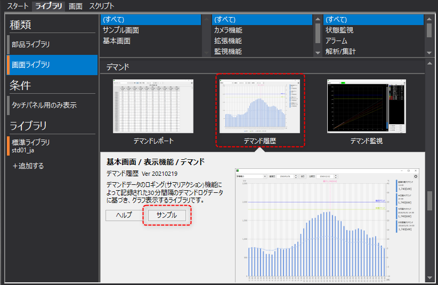
Task: Open the スクリプト tab
Action: pos(101,6)
